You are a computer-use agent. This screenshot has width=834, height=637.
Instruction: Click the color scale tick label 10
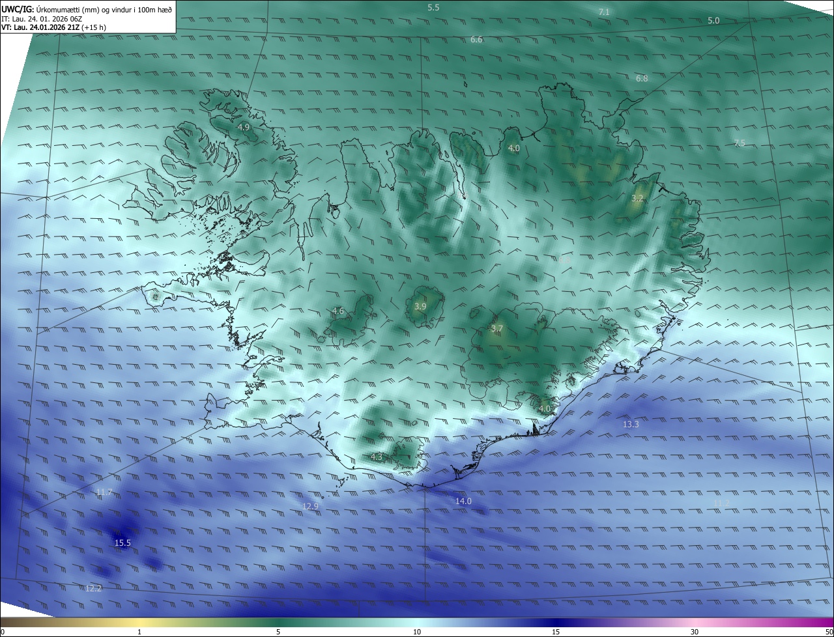[x=417, y=632]
